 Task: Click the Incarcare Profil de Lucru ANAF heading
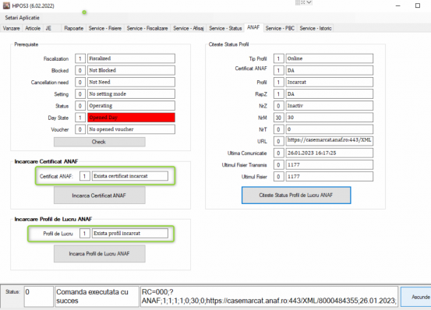pos(53,219)
